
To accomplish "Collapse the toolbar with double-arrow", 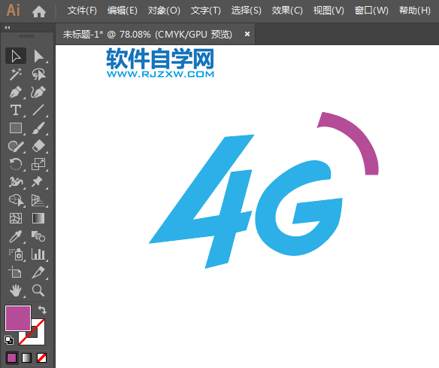I will pyautogui.click(x=8, y=27).
